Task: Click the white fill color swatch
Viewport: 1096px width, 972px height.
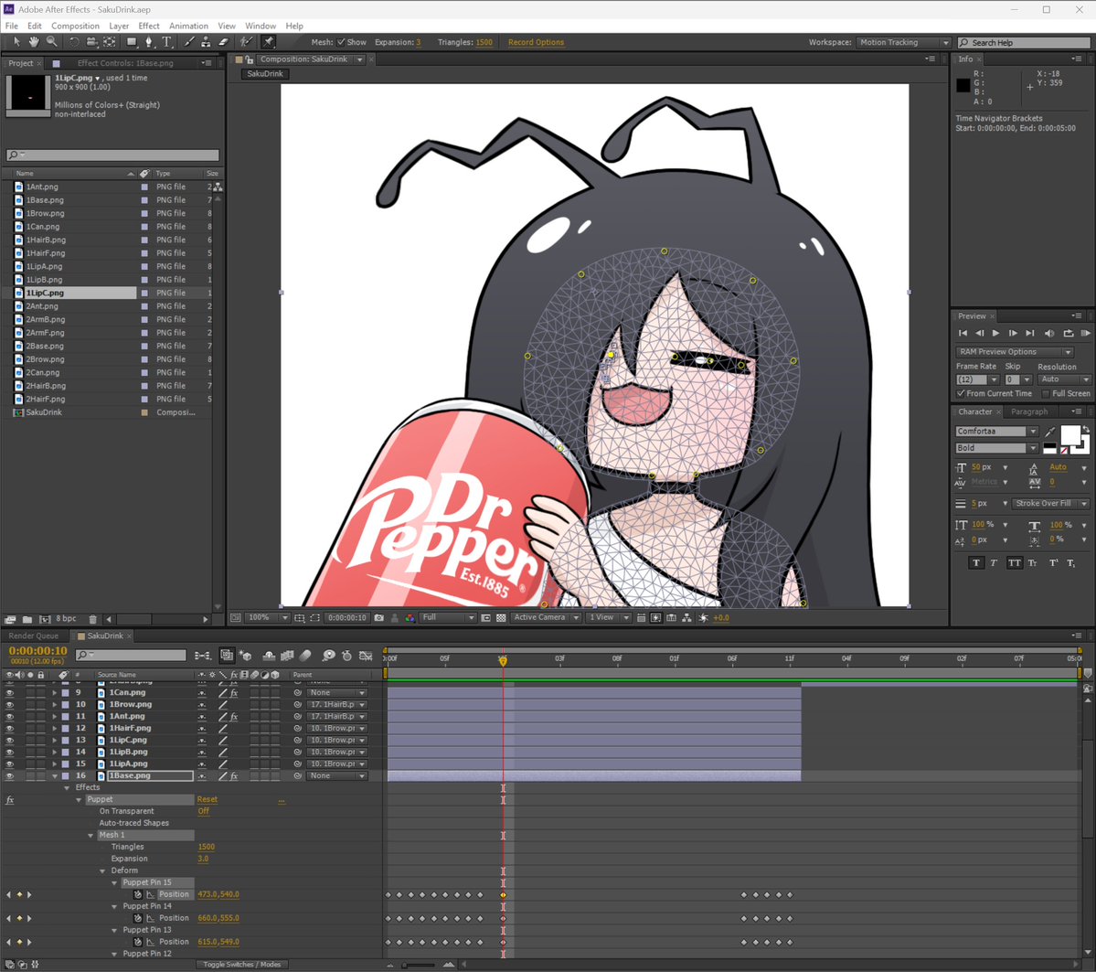Action: click(1070, 435)
